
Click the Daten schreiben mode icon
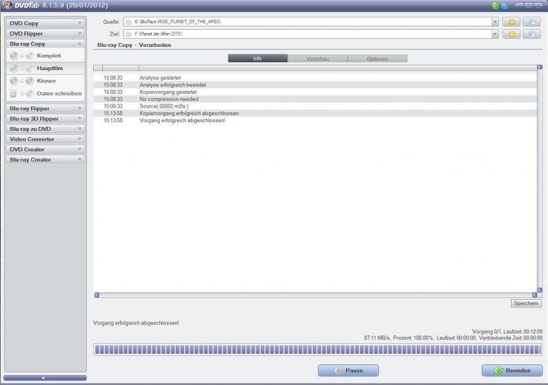point(22,93)
